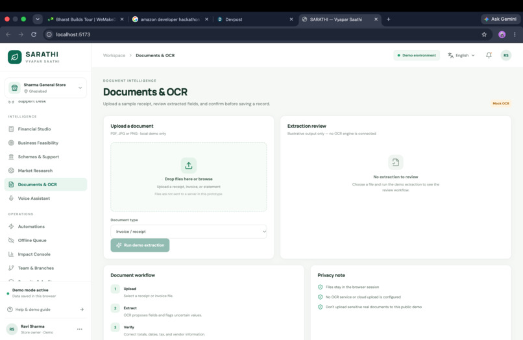This screenshot has width=523, height=340.
Task: Click the Mock OCR badge
Action: [x=501, y=103]
